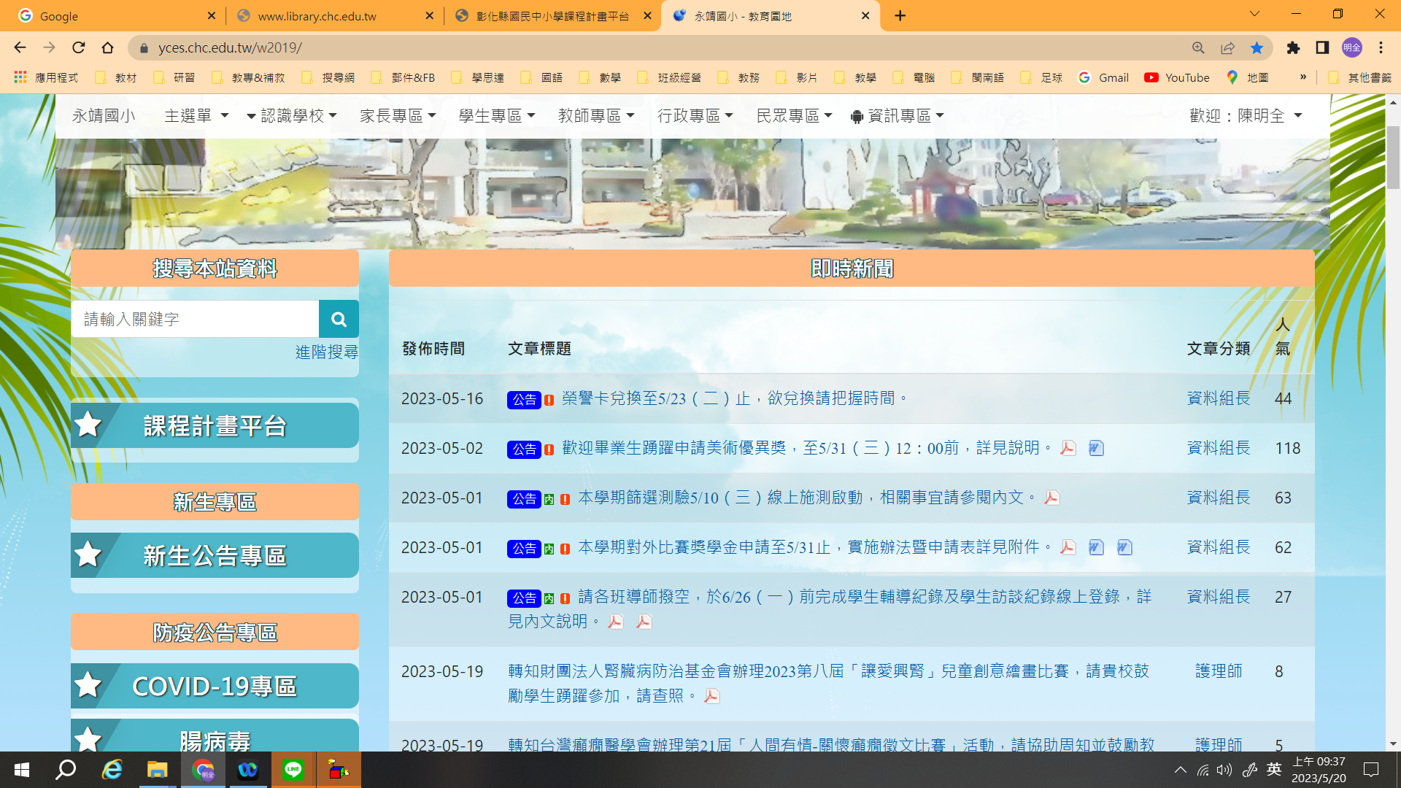Click keyword search input field
1401x788 pixels.
pos(195,319)
